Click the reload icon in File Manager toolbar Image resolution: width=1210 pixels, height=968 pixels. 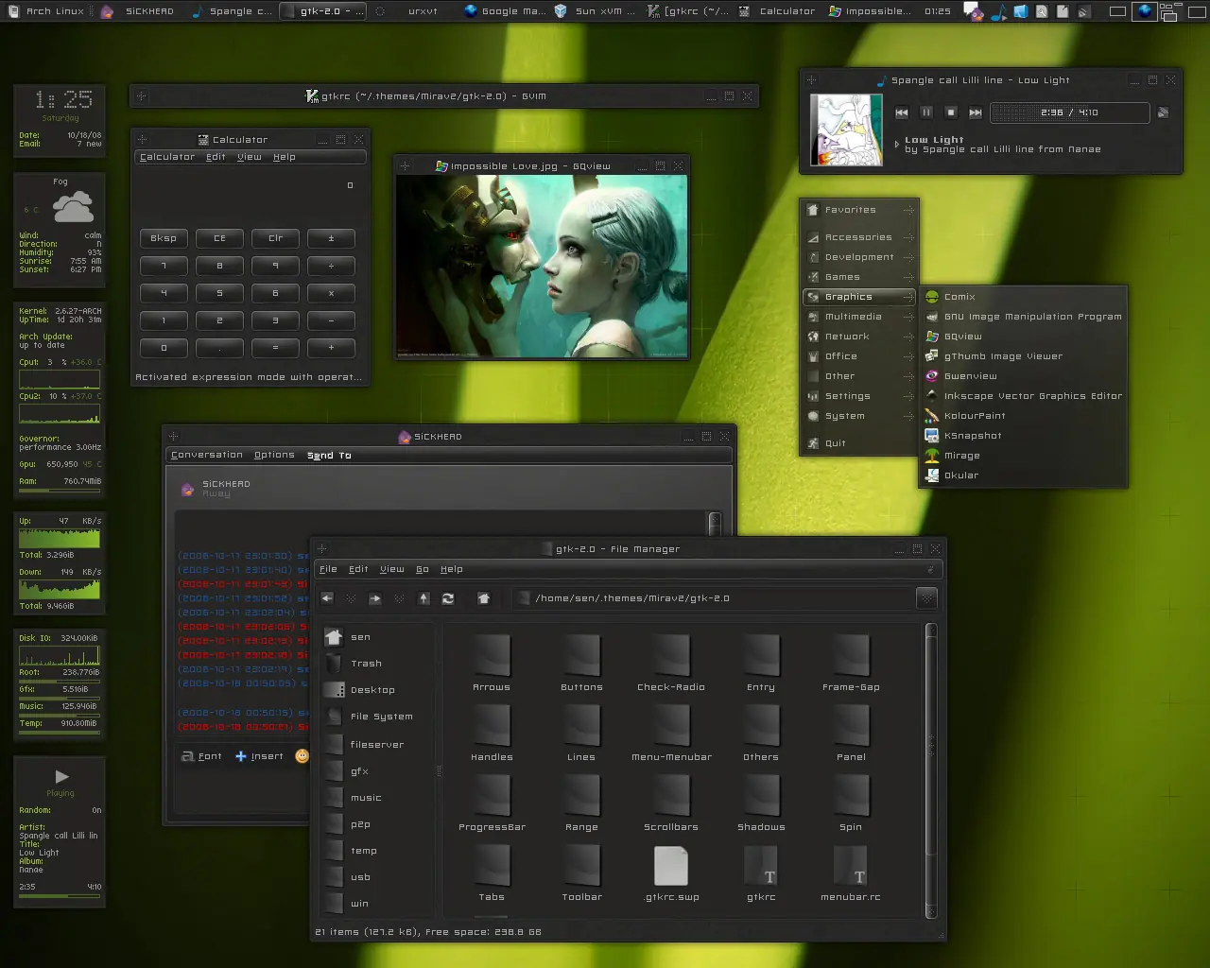coord(448,598)
